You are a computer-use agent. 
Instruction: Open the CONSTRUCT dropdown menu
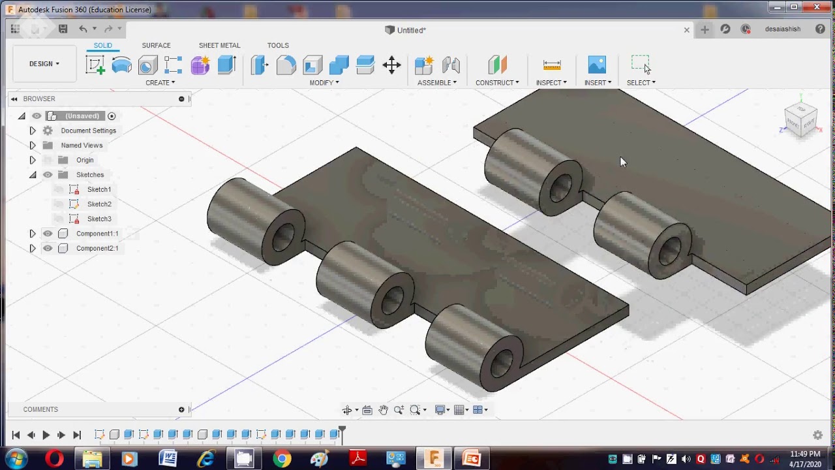pos(497,83)
